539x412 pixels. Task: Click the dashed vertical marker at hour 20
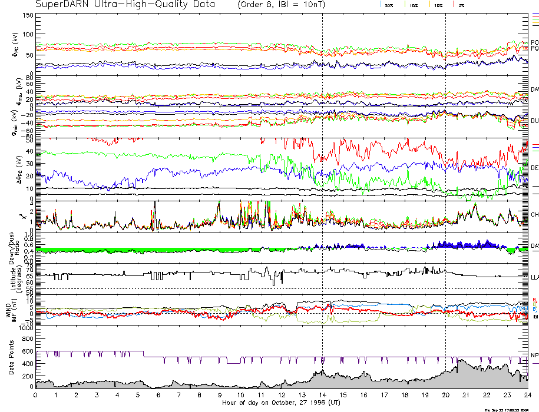point(445,177)
